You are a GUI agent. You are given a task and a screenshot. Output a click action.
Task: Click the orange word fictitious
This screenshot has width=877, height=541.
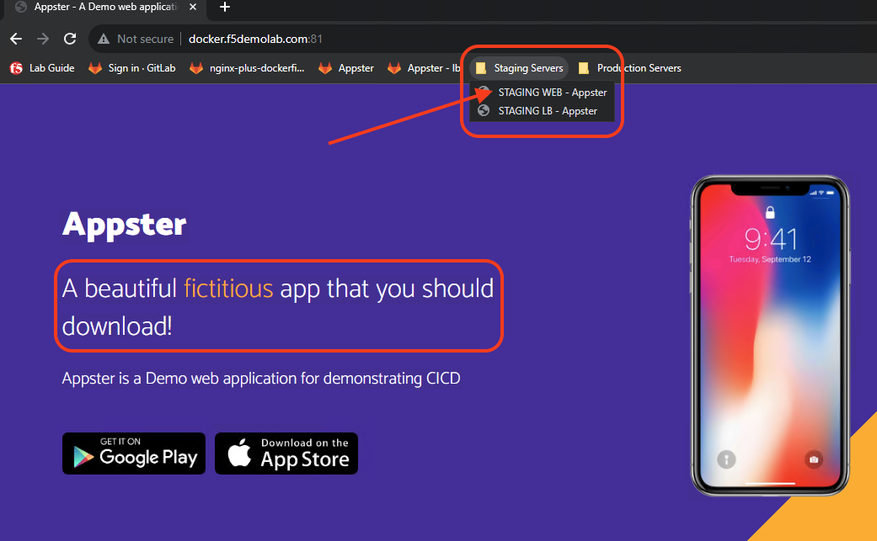[x=228, y=289]
